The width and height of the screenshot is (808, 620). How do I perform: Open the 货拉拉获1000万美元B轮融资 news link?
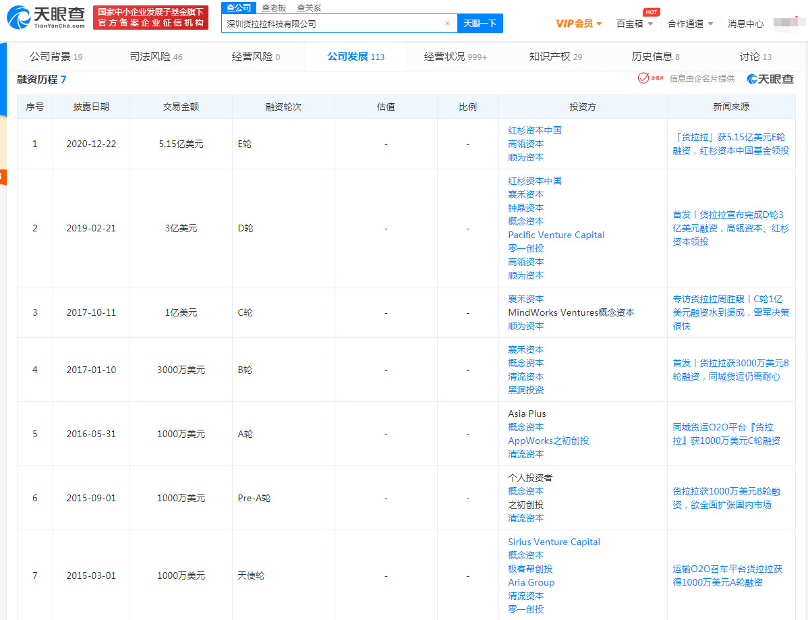coord(726,498)
